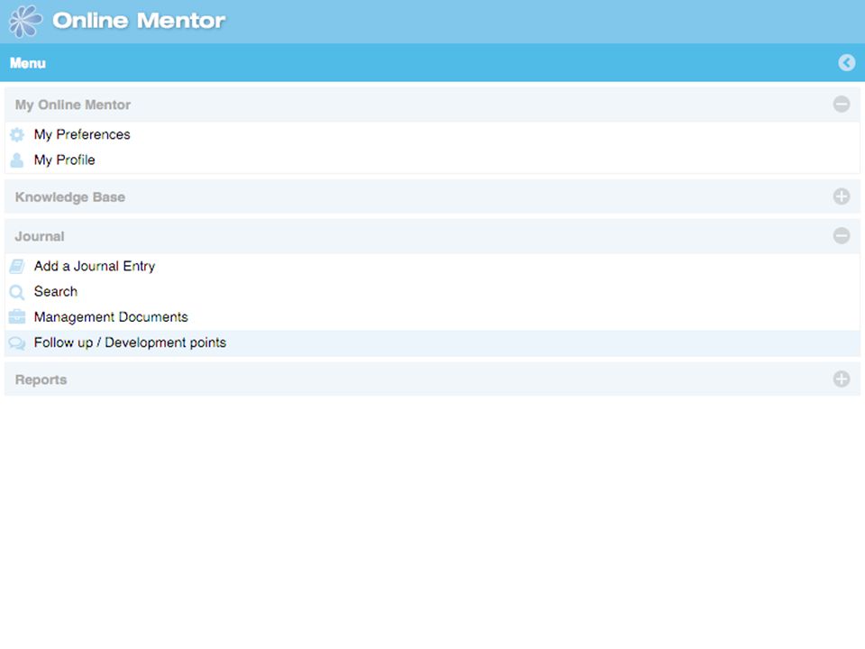
Task: Click the Knowledge Base header label
Action: click(x=70, y=197)
